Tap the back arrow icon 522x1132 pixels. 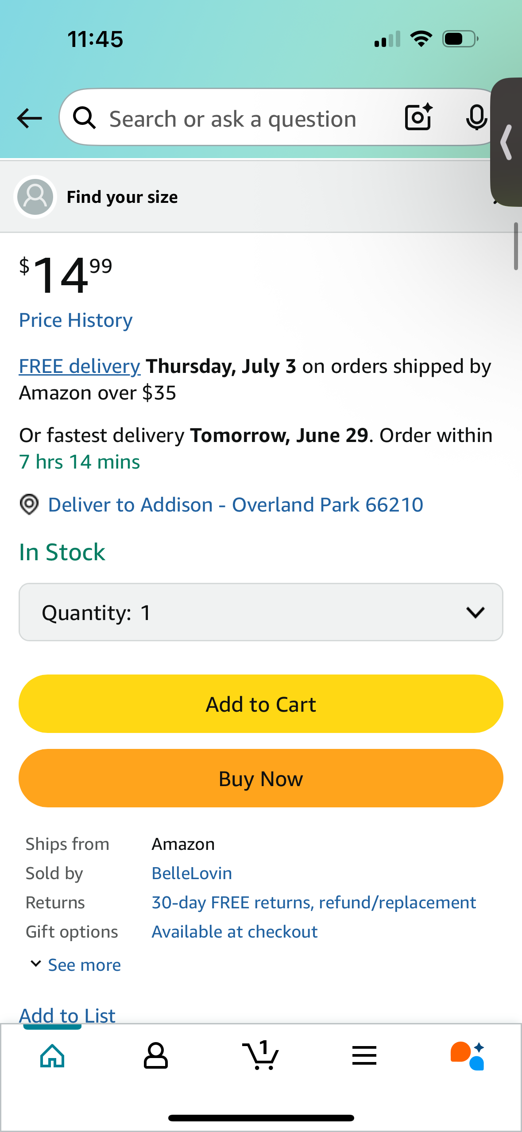29,118
